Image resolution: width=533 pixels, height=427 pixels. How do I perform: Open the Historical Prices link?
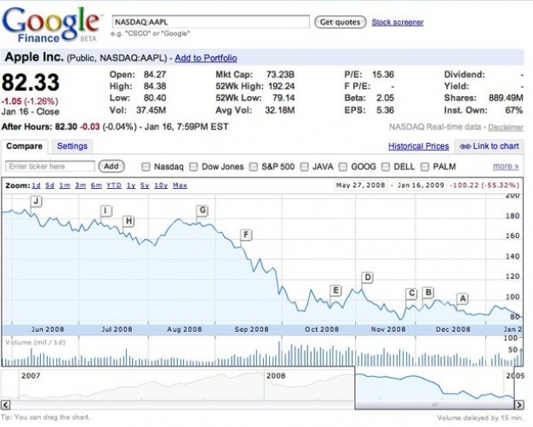pos(418,146)
